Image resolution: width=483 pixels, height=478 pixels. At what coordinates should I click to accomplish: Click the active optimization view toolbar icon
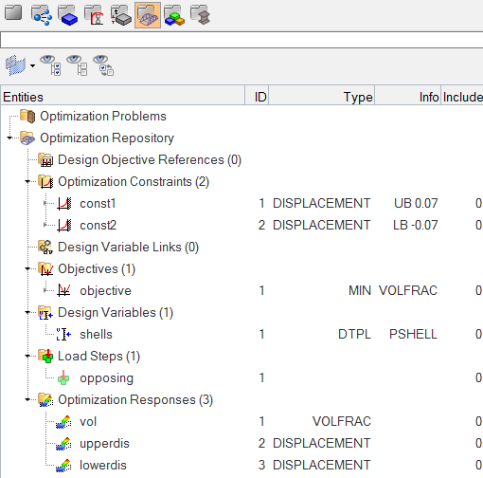148,15
